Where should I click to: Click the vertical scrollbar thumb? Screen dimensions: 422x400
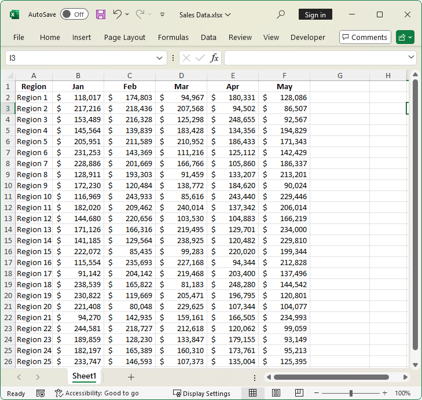pos(415,215)
